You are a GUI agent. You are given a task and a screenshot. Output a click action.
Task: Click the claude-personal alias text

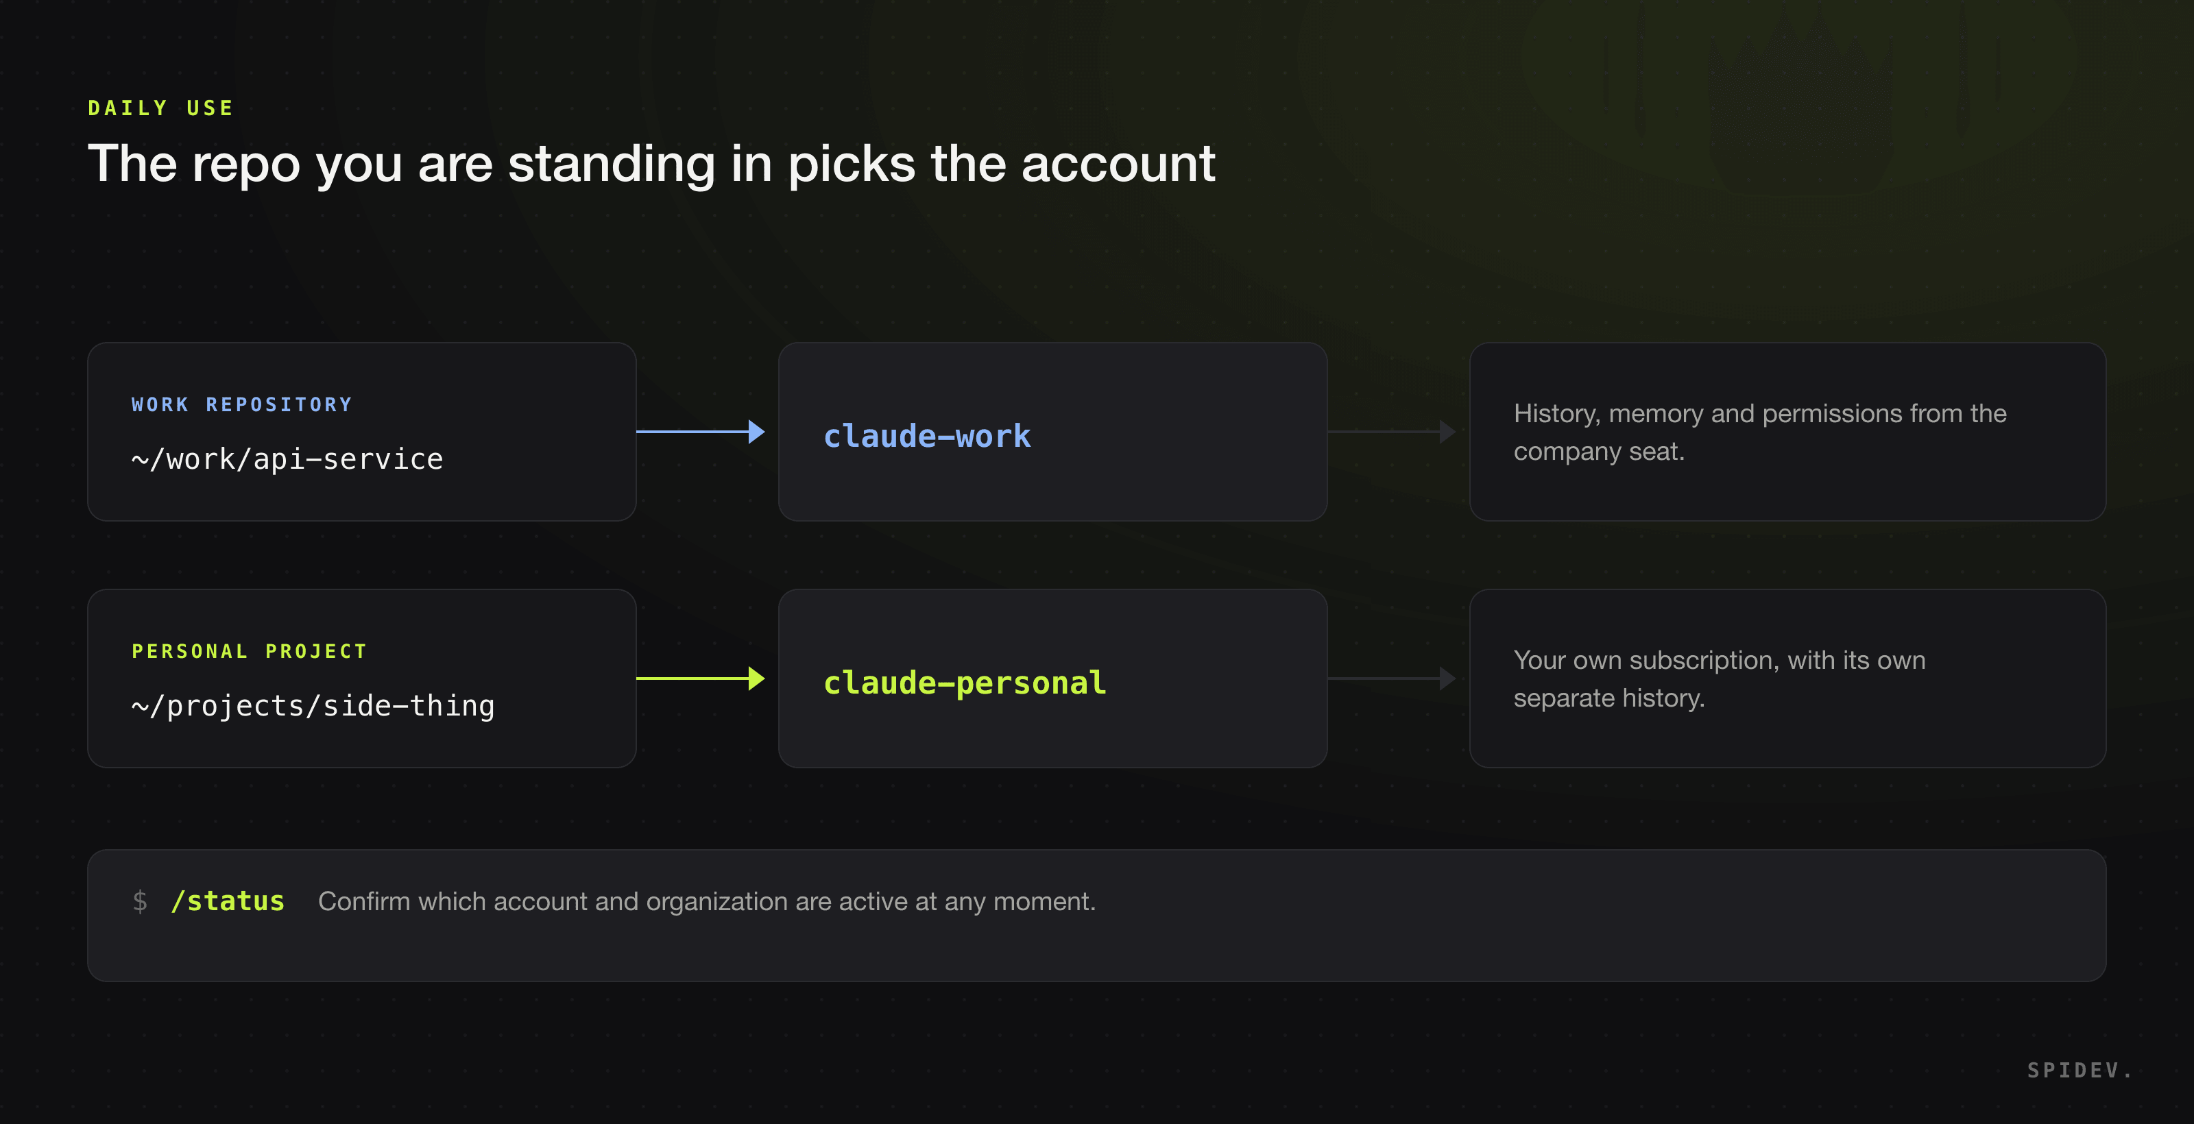pyautogui.click(x=965, y=683)
